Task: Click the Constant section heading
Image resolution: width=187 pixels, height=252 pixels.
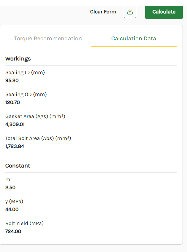Action: pos(18,166)
